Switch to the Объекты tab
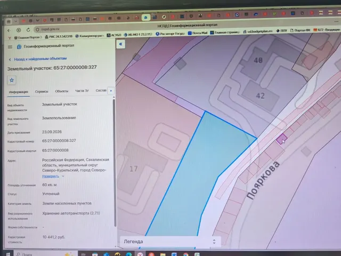Image resolution: width=341 pixels, height=256 pixels. click(62, 91)
